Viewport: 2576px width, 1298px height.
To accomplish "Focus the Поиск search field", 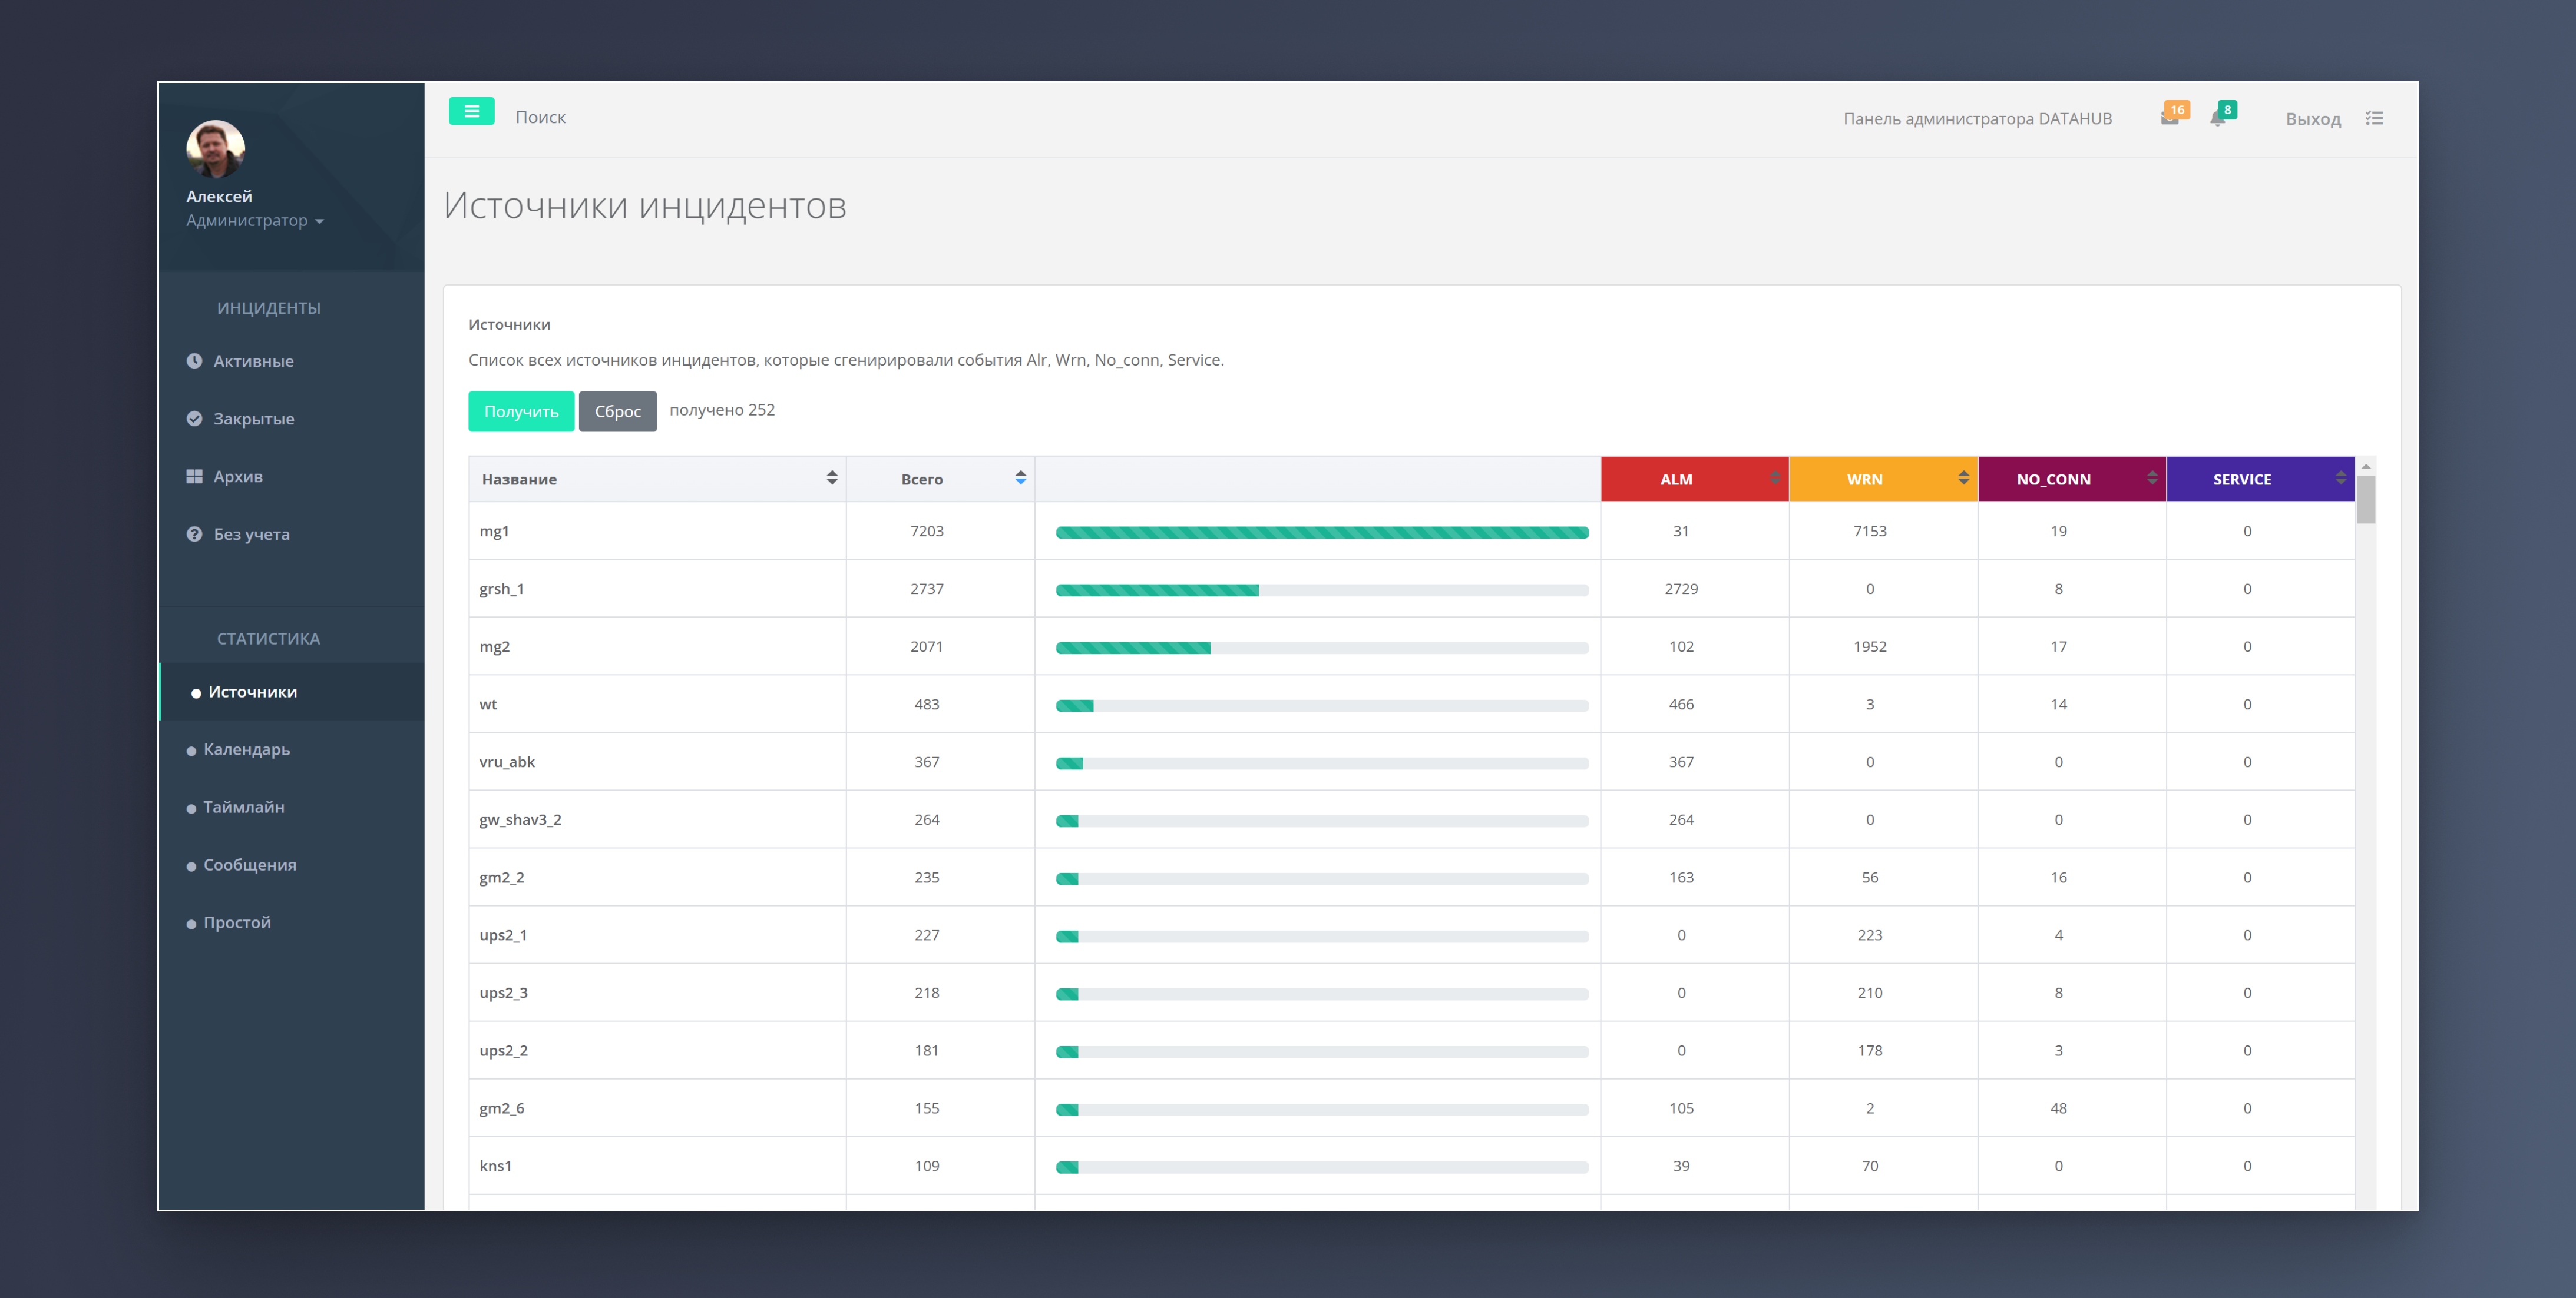I will [540, 118].
